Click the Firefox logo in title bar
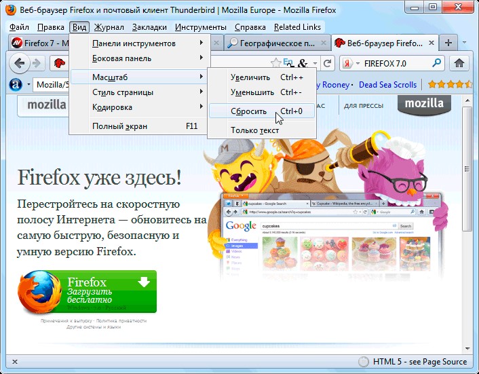Screen dimensions: 479x374 (x=11, y=10)
